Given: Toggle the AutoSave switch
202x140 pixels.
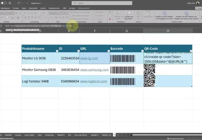Looking at the screenshot, I should 4,3.
